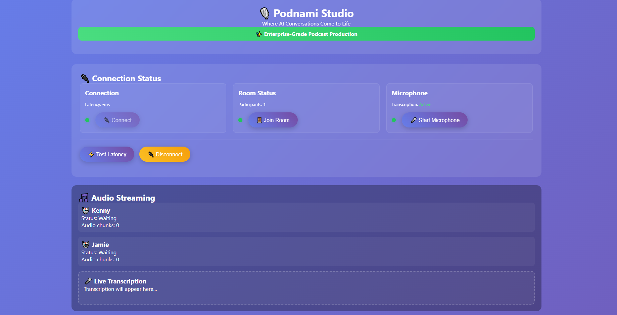Click the Active transcription status text
This screenshot has height=315, width=617.
point(425,104)
